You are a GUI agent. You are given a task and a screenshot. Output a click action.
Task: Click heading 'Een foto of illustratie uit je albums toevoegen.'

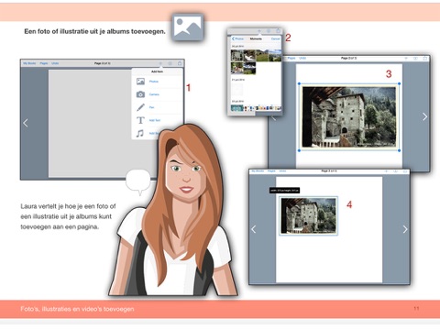[94, 31]
